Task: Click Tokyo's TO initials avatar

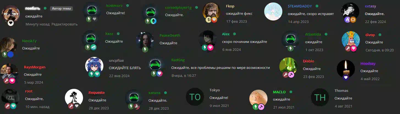Action: click(195, 97)
